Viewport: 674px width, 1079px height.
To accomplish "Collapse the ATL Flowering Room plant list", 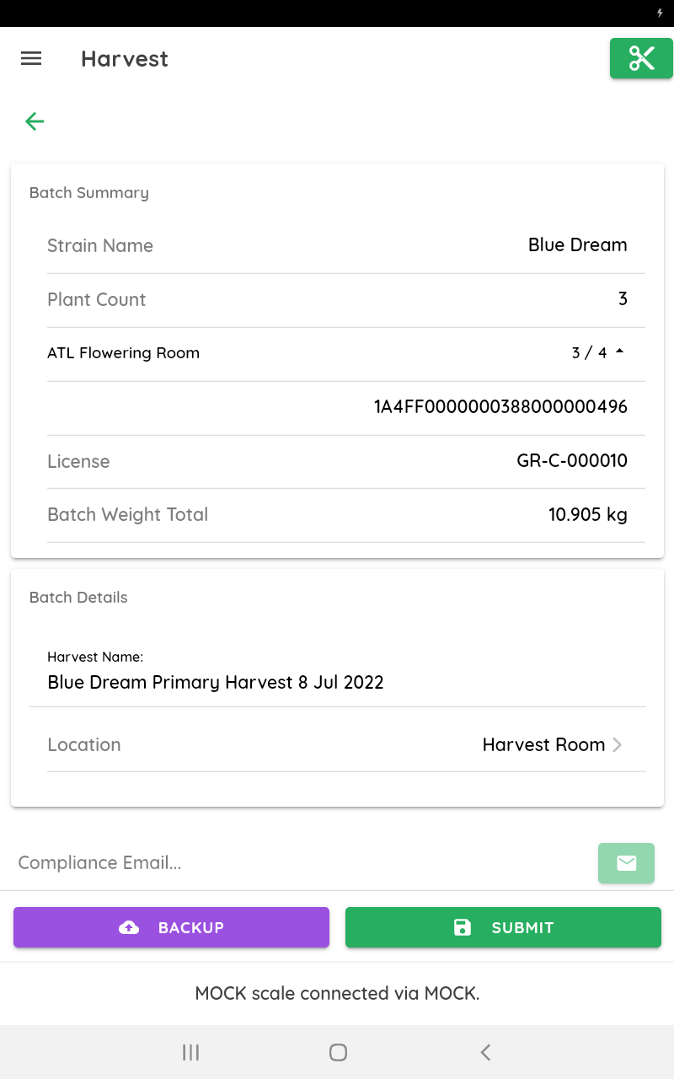I will pos(620,352).
